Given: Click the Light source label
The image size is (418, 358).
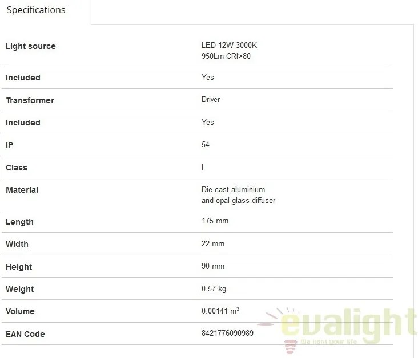Looking at the screenshot, I should (x=31, y=46).
